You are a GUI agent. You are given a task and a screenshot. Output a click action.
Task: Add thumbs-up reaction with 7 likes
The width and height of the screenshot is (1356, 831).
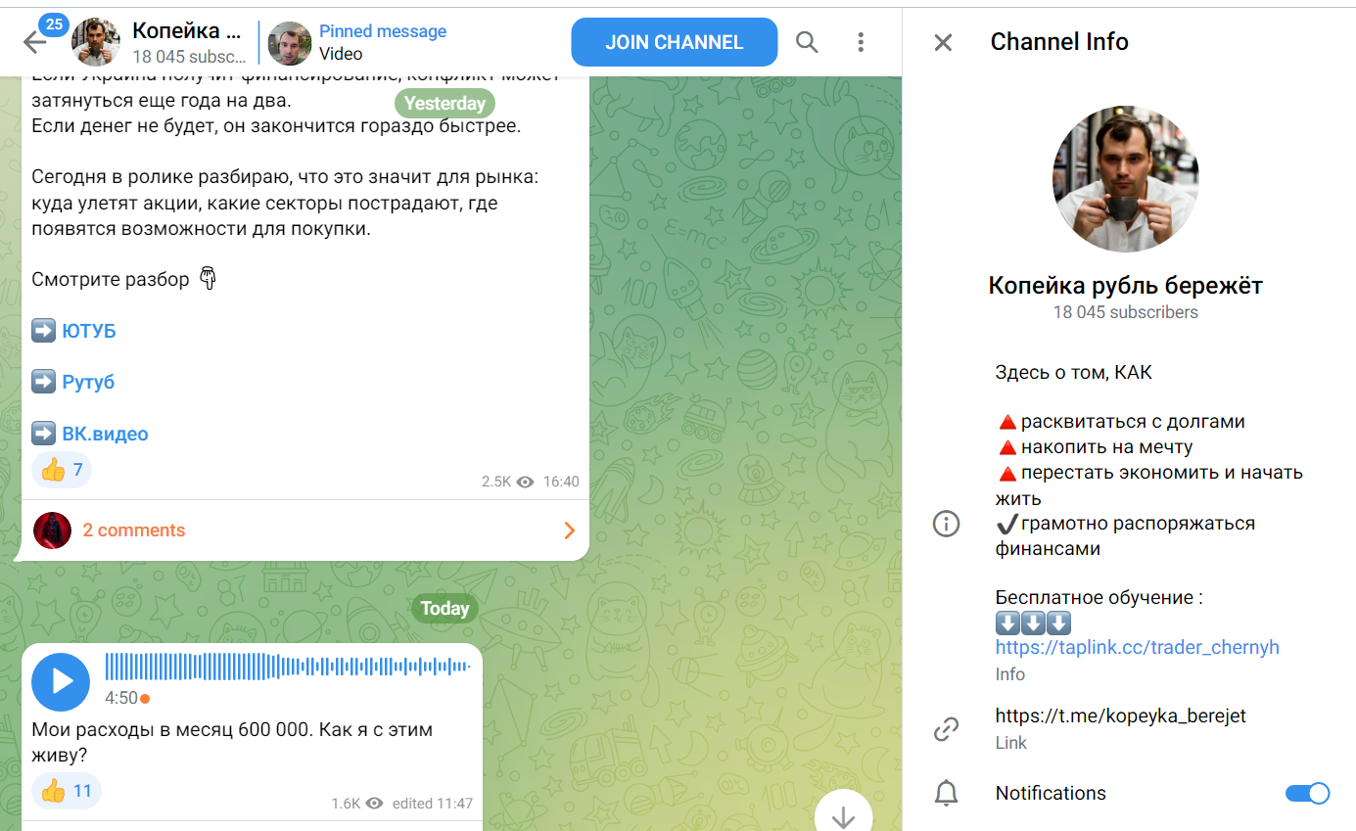point(63,470)
